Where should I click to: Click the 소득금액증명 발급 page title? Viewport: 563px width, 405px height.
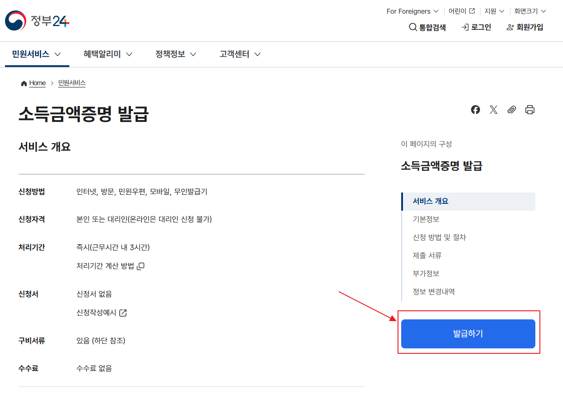click(83, 114)
